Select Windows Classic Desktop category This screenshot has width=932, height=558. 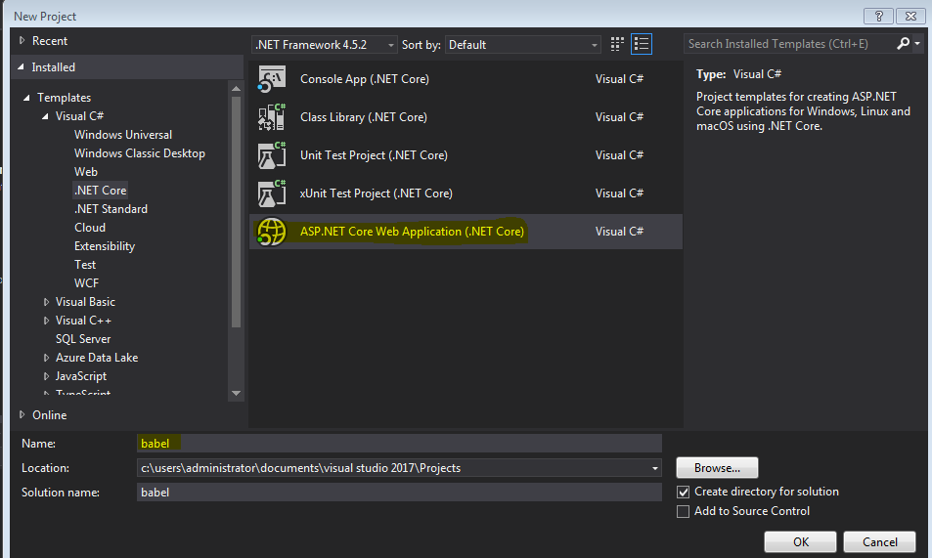tap(140, 153)
